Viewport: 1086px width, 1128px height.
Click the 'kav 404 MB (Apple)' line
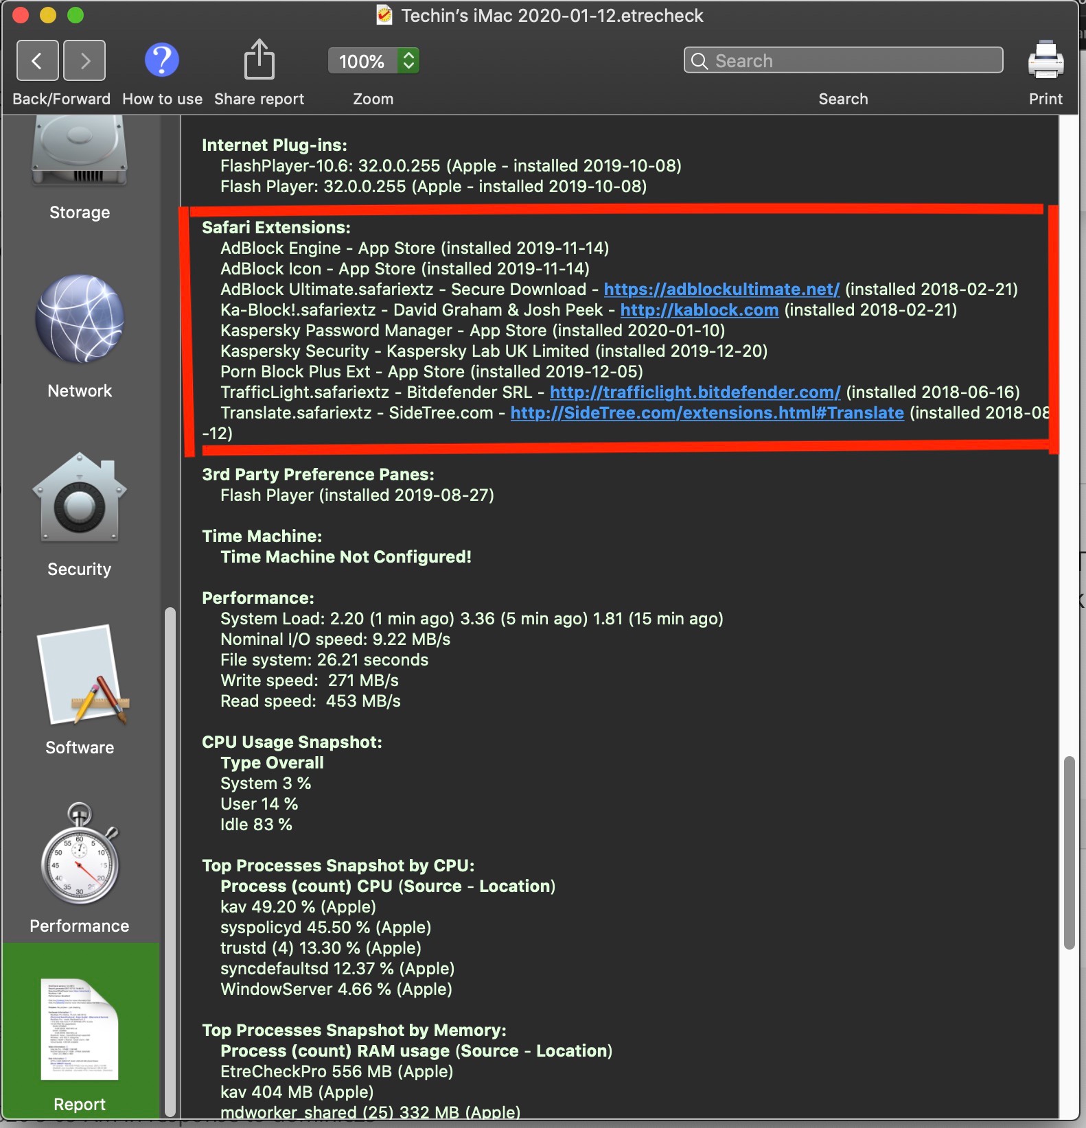click(297, 1092)
